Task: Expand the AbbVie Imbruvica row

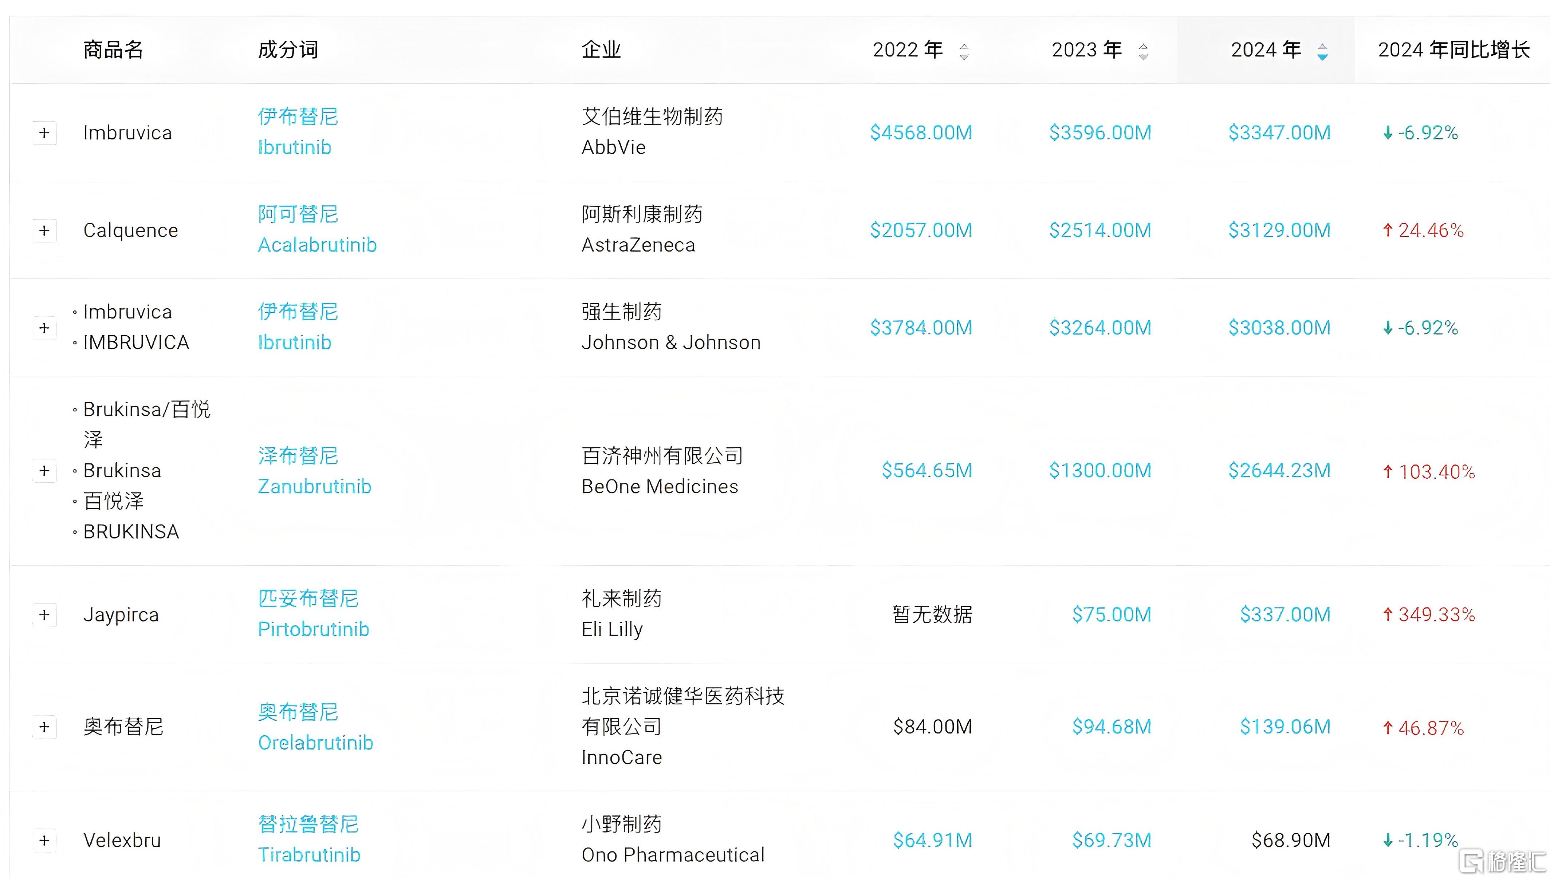Action: pos(44,133)
